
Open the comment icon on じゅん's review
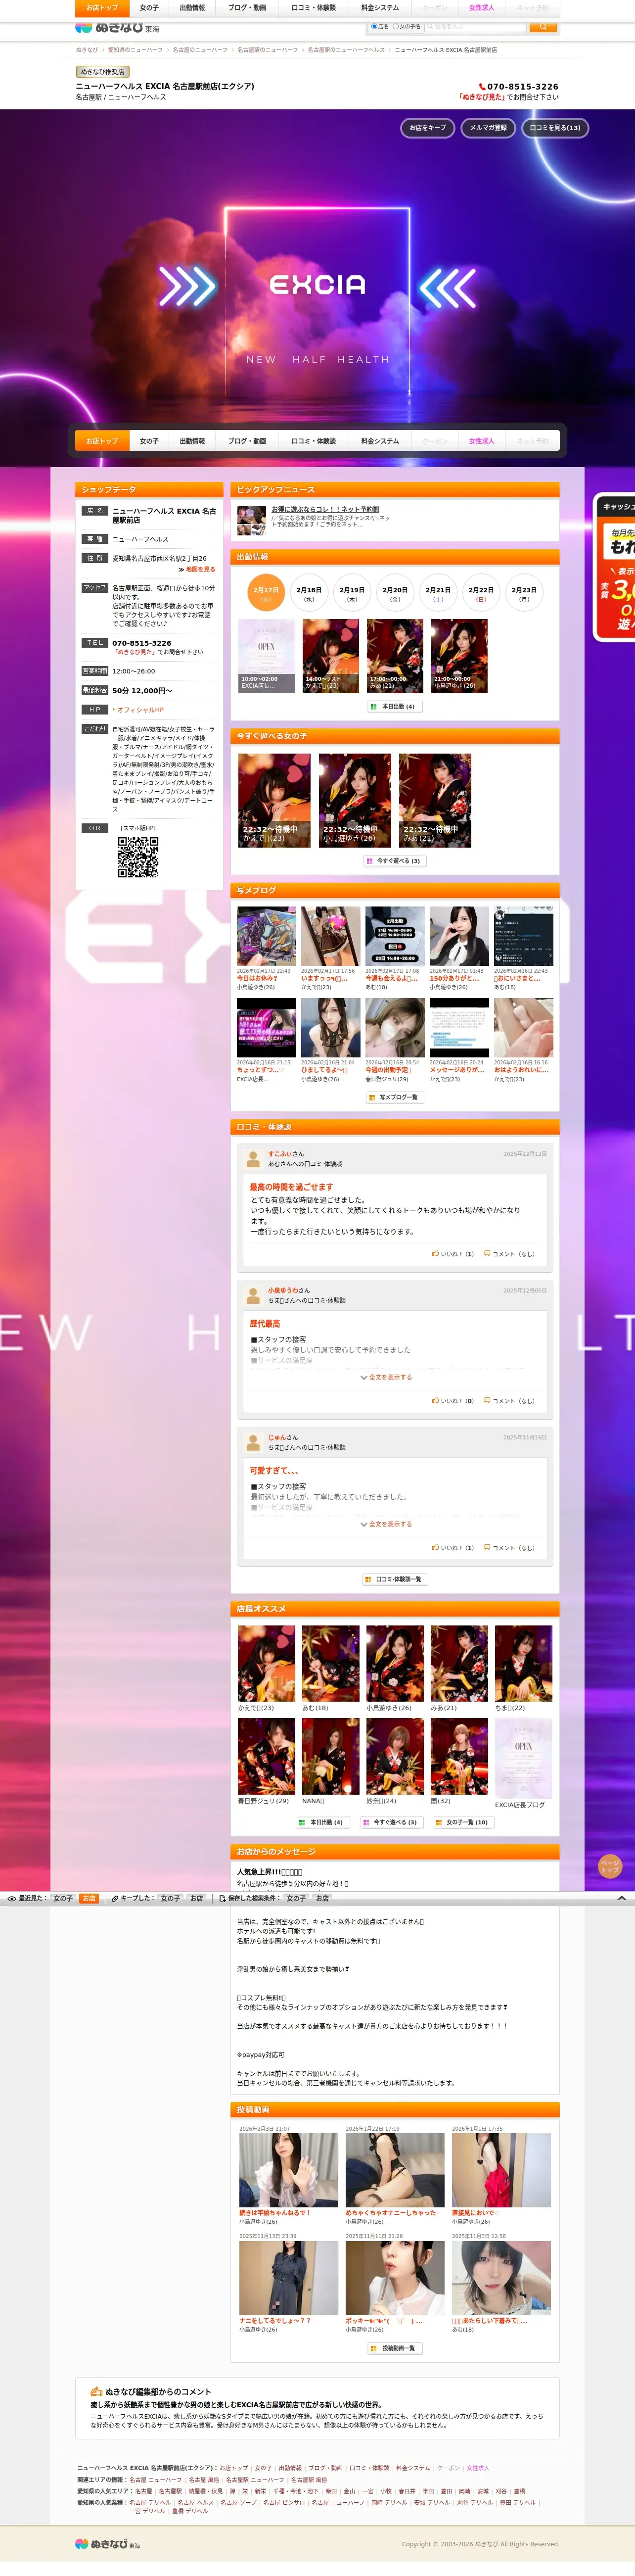487,1547
